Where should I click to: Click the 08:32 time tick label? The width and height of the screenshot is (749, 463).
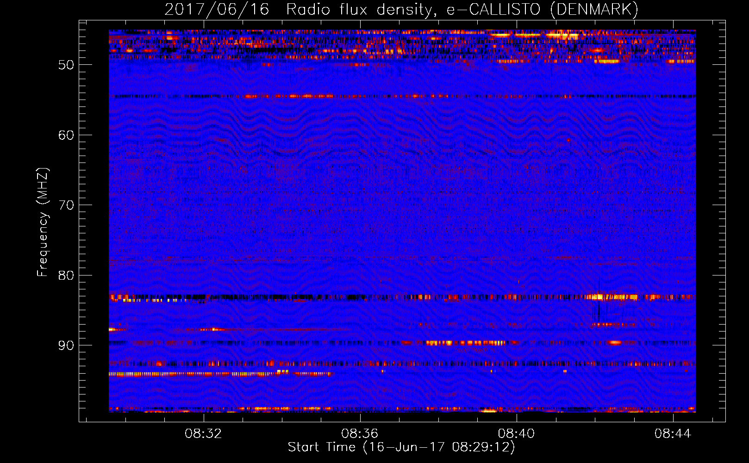click(203, 434)
